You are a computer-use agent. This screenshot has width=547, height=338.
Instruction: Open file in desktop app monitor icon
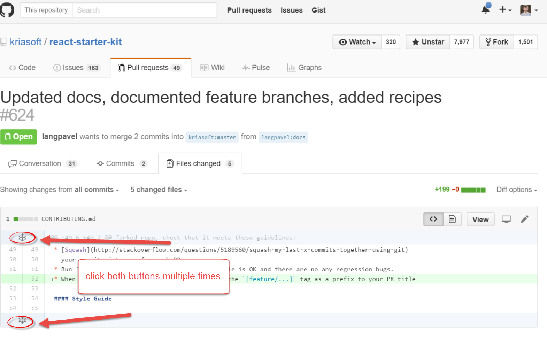506,219
